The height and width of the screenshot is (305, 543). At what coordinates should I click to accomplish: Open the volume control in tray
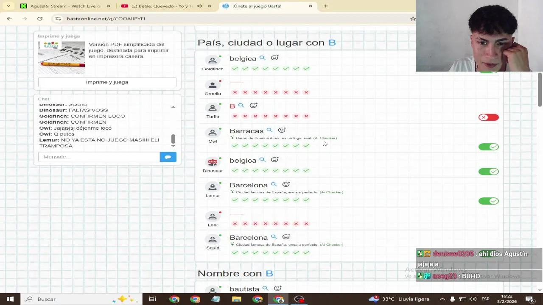pos(473,299)
